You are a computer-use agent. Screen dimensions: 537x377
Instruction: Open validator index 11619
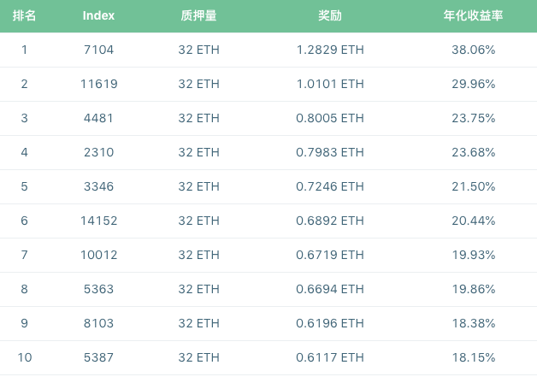coord(99,84)
